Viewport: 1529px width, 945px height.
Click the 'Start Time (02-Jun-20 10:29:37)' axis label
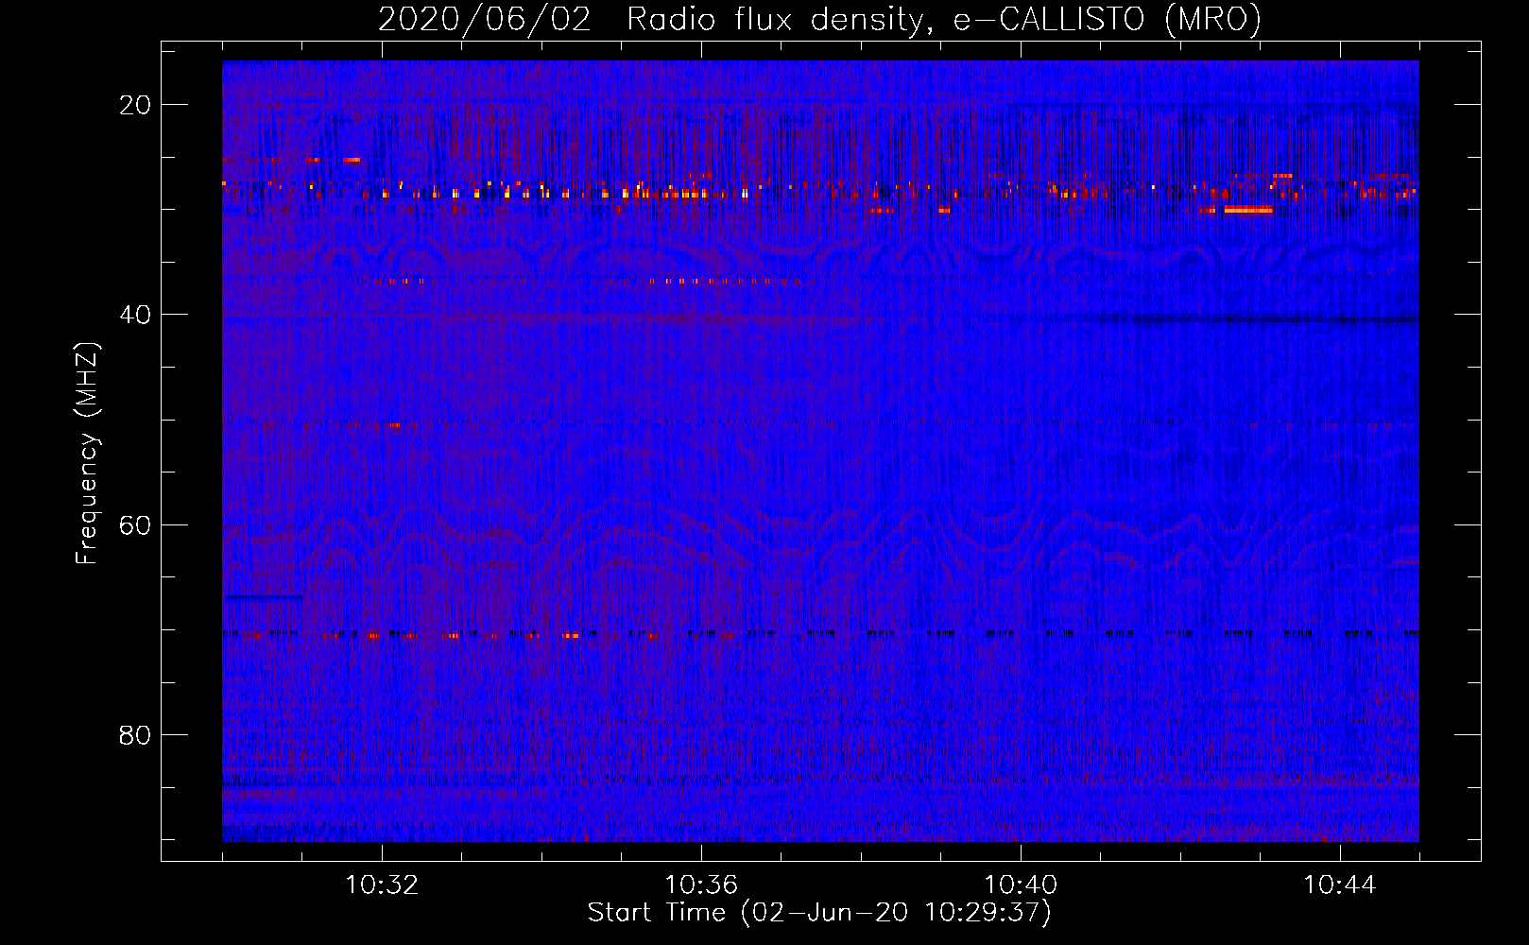click(819, 913)
